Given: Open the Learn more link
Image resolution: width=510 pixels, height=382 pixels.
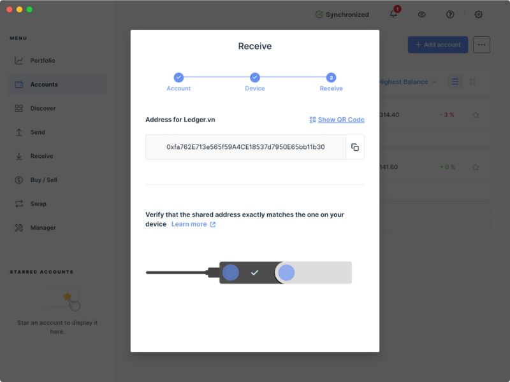Looking at the screenshot, I should coord(189,224).
